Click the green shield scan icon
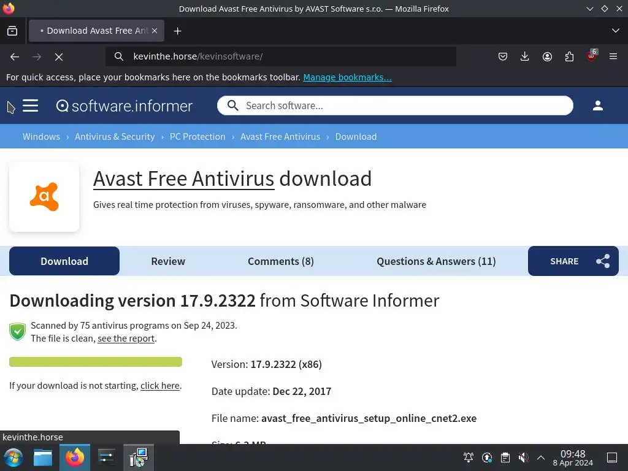The height and width of the screenshot is (471, 628). pyautogui.click(x=17, y=332)
